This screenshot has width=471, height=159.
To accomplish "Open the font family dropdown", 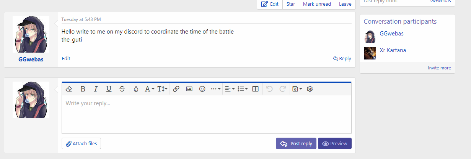I will 149,89.
